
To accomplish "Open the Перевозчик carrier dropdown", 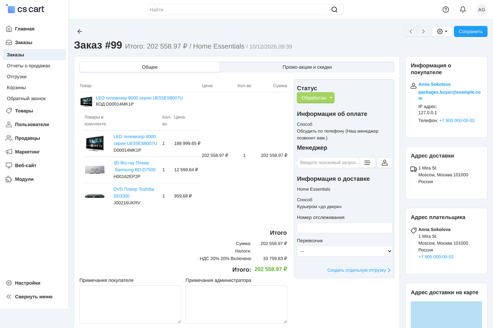I will pos(345,251).
